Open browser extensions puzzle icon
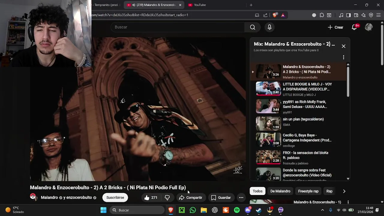The image size is (384, 216). pyautogui.click(x=322, y=15)
